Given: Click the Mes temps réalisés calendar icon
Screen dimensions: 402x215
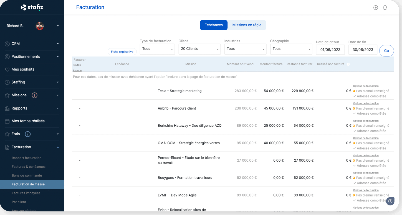Looking at the screenshot, I should [x=7, y=121].
